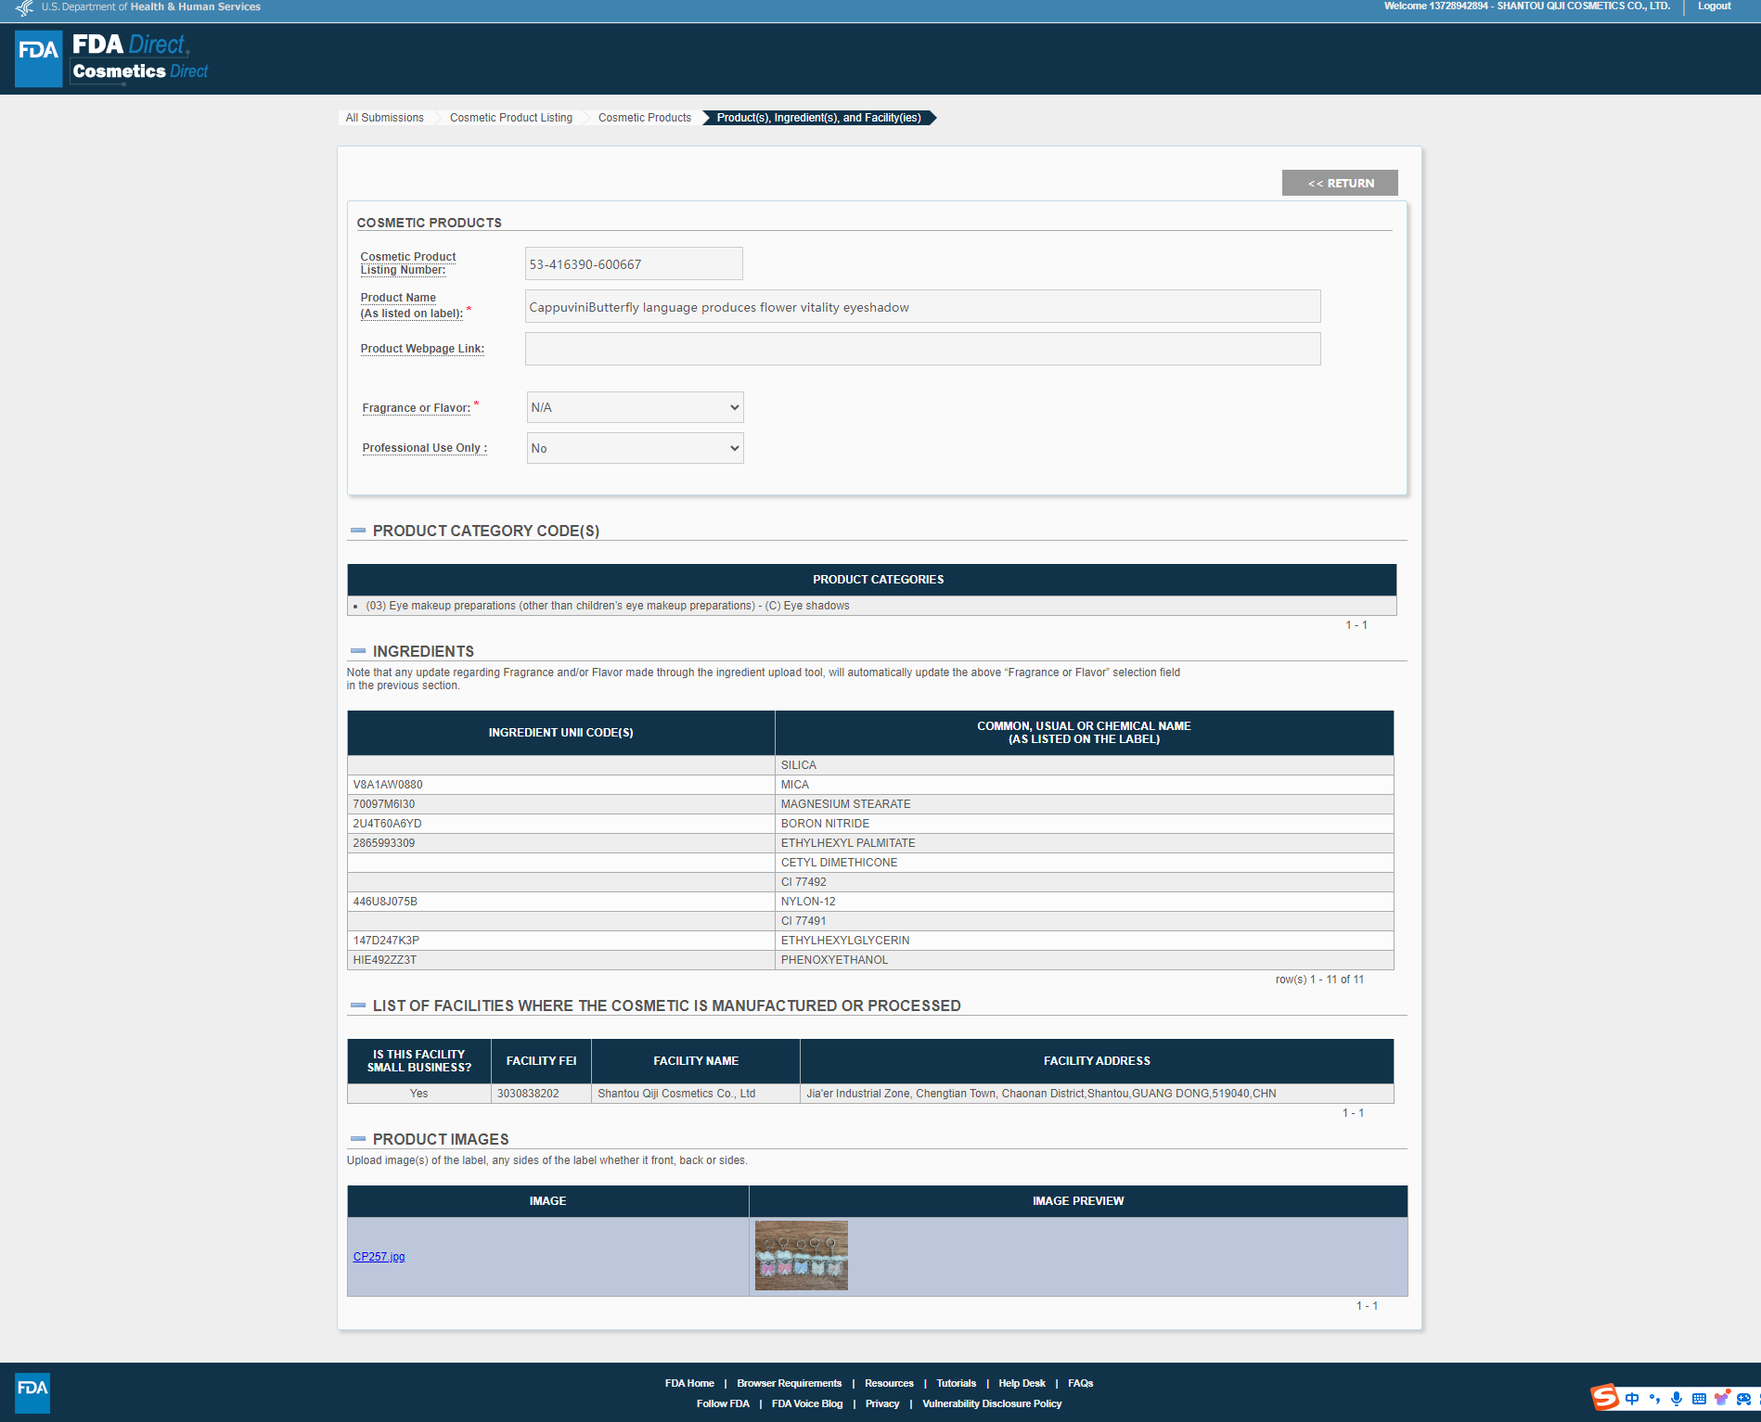
Task: Click the punctuation mode icon in IME bar
Action: click(x=1654, y=1399)
